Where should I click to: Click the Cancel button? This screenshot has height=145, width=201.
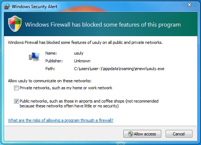179,134
